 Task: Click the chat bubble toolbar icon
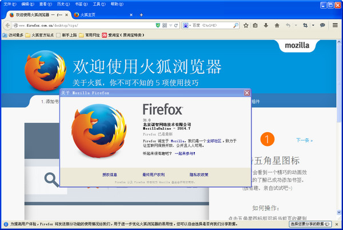[x=323, y=26]
